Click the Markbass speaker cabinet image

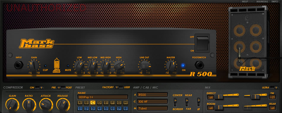[248, 42]
